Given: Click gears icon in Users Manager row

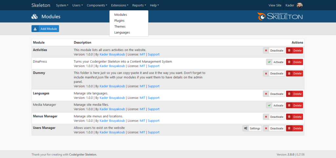Looking at the screenshot, I should pos(246,128).
